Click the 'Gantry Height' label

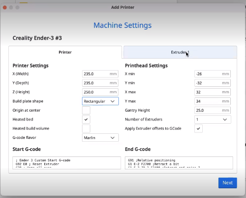point(137,110)
